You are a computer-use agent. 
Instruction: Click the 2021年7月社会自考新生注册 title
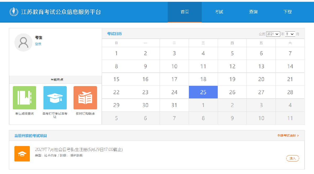coord(79,150)
